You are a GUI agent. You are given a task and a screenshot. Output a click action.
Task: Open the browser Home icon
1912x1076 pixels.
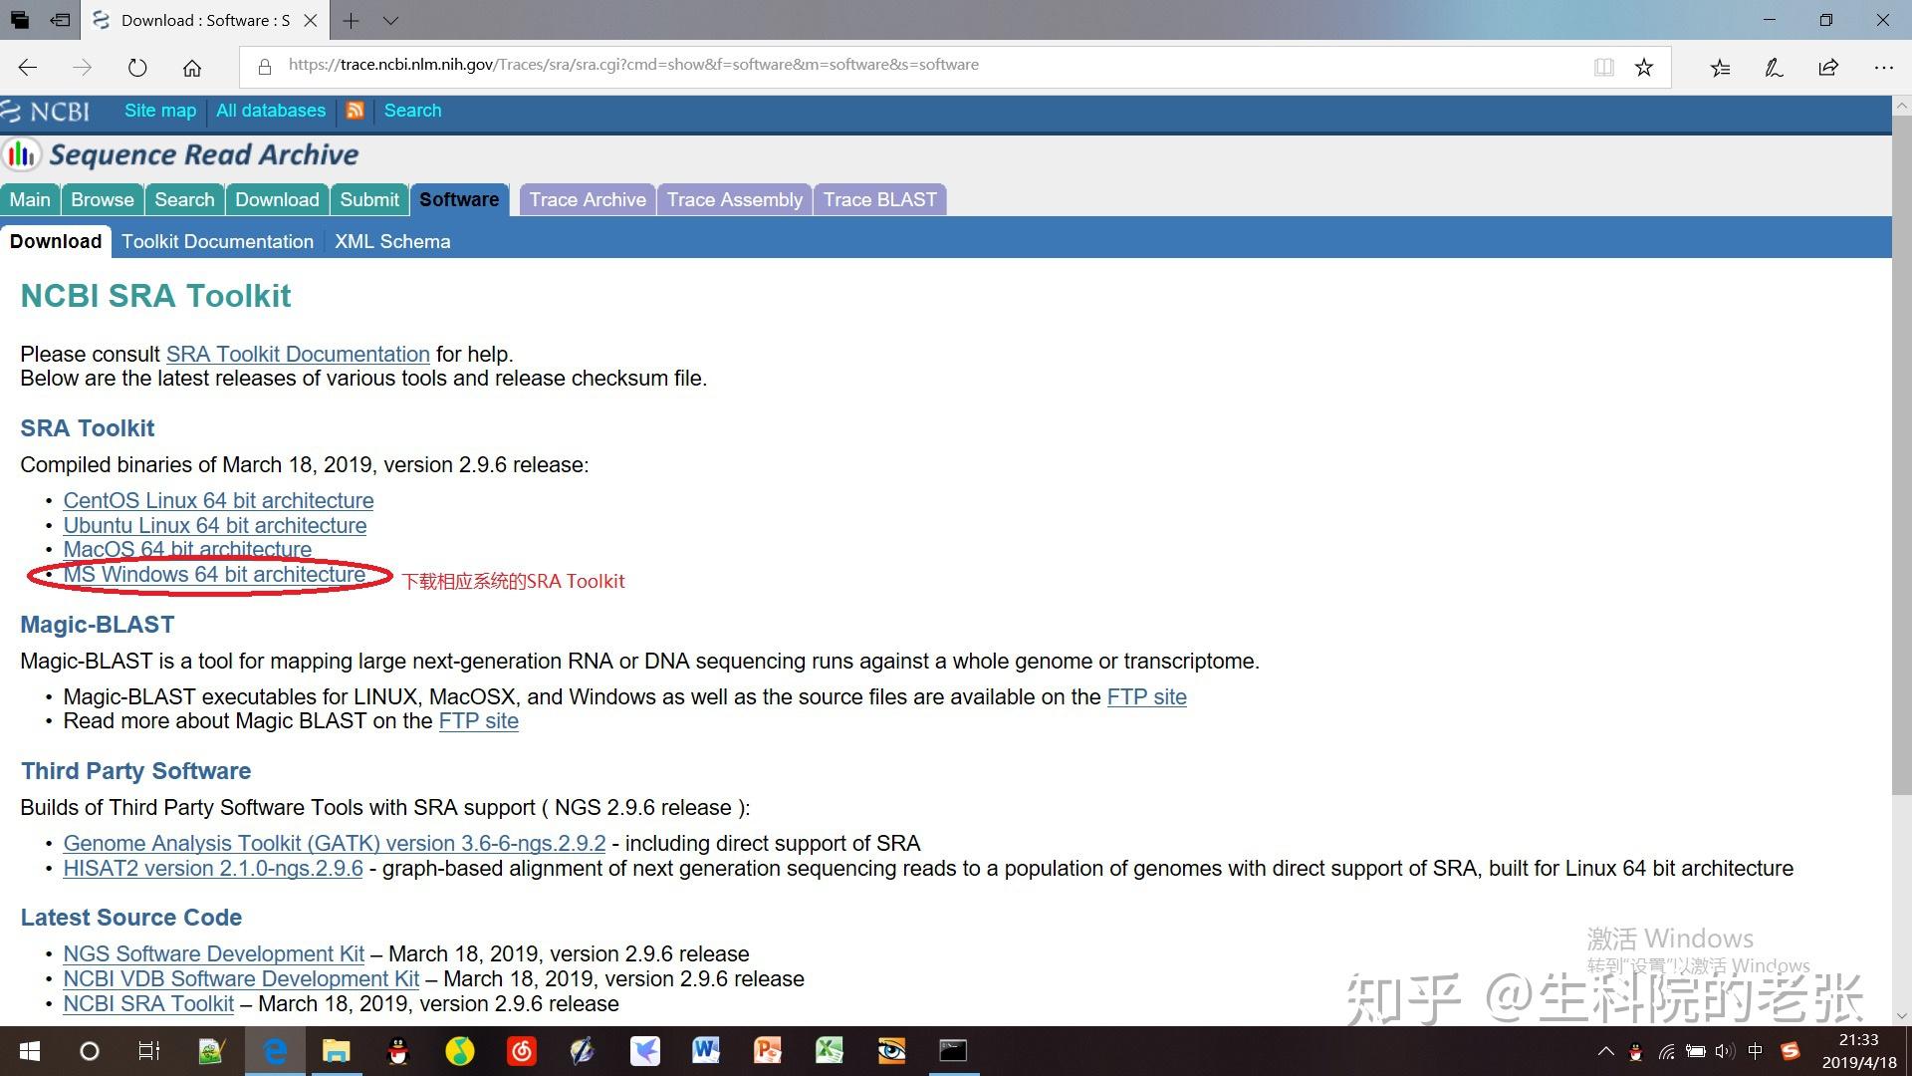[191, 67]
